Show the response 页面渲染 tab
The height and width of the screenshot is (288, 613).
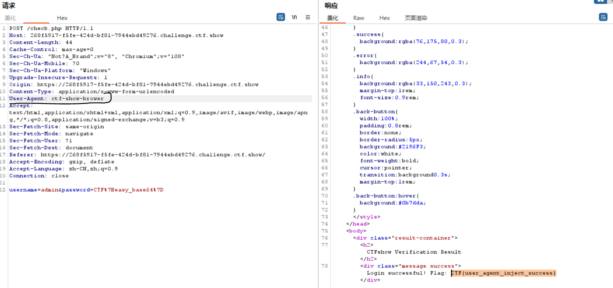416,18
